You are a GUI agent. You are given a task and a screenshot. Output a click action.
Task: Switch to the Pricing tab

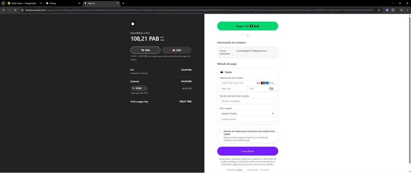click(63, 3)
